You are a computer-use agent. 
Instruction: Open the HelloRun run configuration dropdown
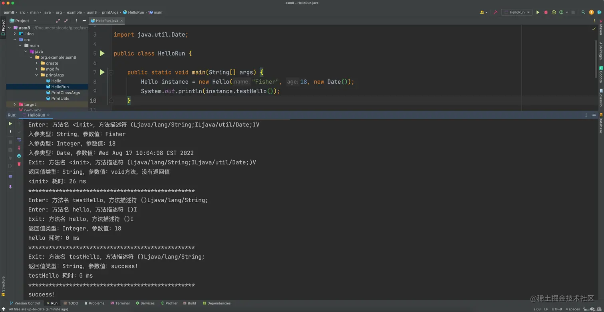[517, 12]
